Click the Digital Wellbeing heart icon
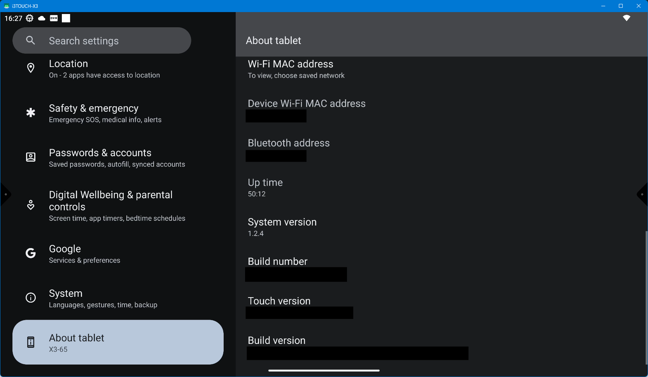The image size is (648, 377). click(x=31, y=205)
